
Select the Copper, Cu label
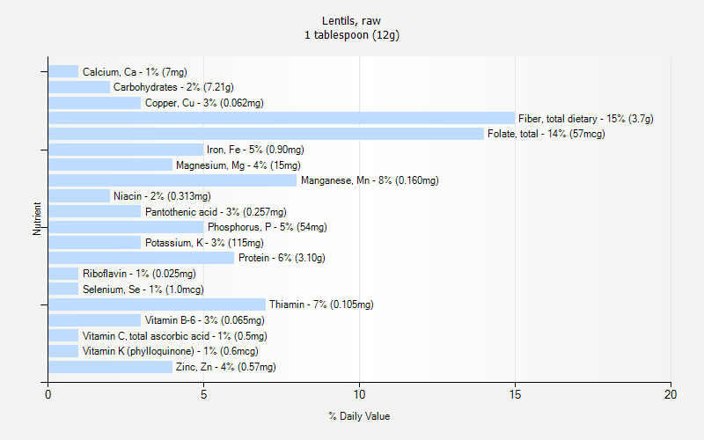pyautogui.click(x=204, y=103)
